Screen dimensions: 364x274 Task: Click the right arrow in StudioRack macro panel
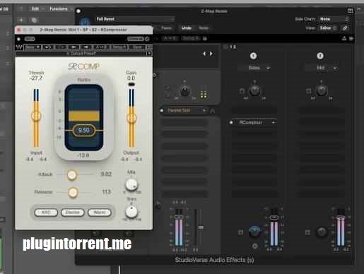click(211, 54)
